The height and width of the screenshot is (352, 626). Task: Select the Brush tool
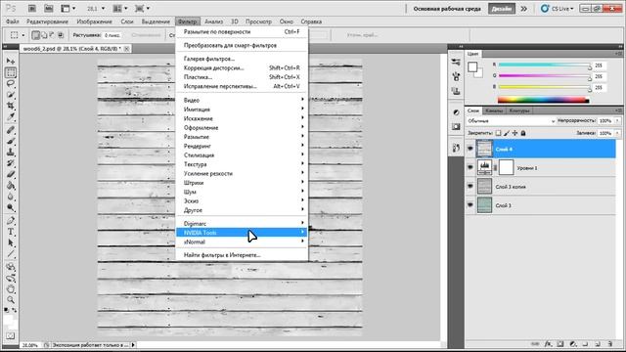11,141
